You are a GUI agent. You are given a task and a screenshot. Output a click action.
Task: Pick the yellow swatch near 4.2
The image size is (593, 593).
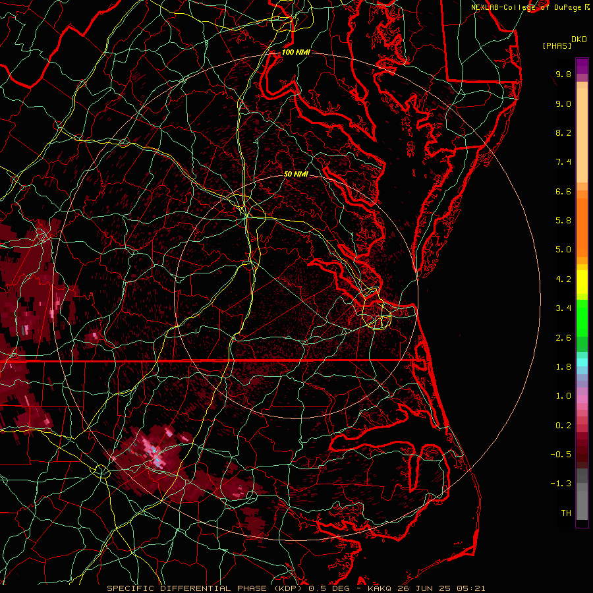coord(582,282)
